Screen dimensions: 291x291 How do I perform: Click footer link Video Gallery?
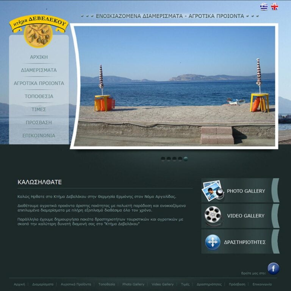(163, 284)
